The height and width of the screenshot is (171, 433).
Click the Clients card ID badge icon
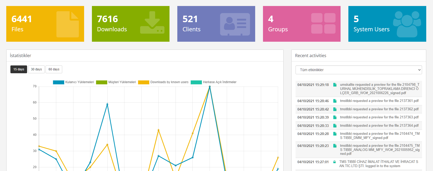point(235,24)
